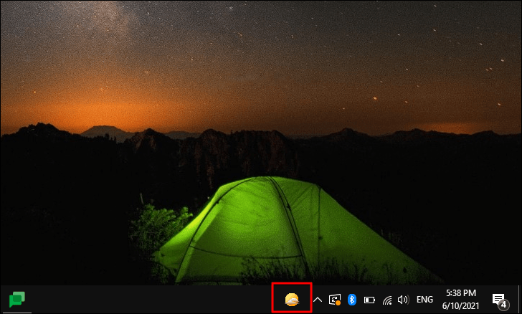Switch the ENG input language
Viewport: 522px width, 314px height.
pyautogui.click(x=424, y=300)
